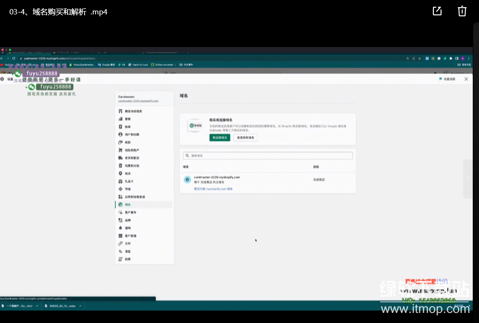
Task: Open the 其他书签 bookmarks folder
Action: pos(464,65)
